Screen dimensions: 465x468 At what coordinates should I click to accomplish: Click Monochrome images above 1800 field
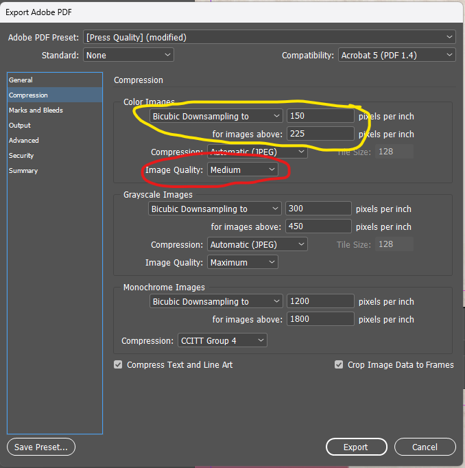(320, 319)
